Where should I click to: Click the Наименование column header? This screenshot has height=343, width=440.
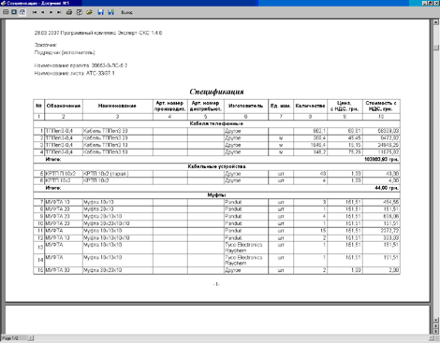tap(117, 106)
